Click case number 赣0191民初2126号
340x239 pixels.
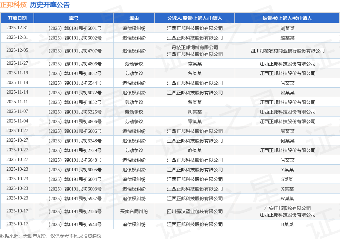tap(75, 211)
